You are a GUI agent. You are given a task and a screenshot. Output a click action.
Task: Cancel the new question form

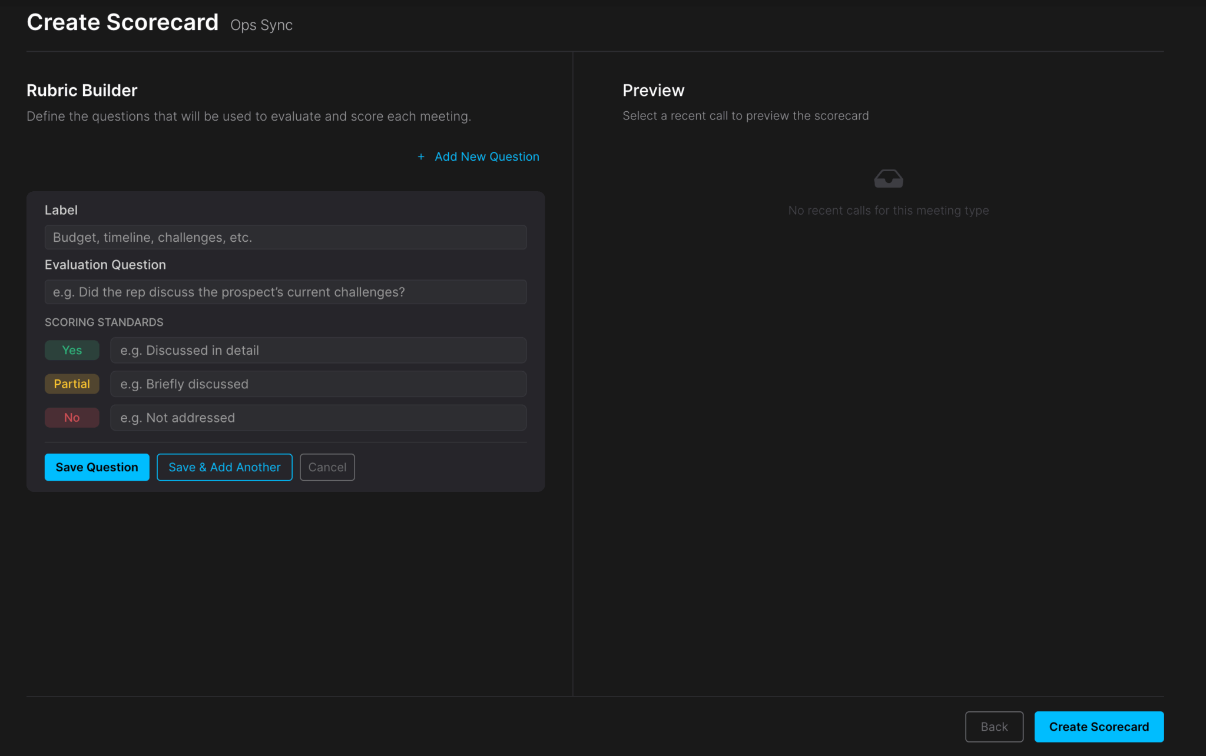(327, 467)
